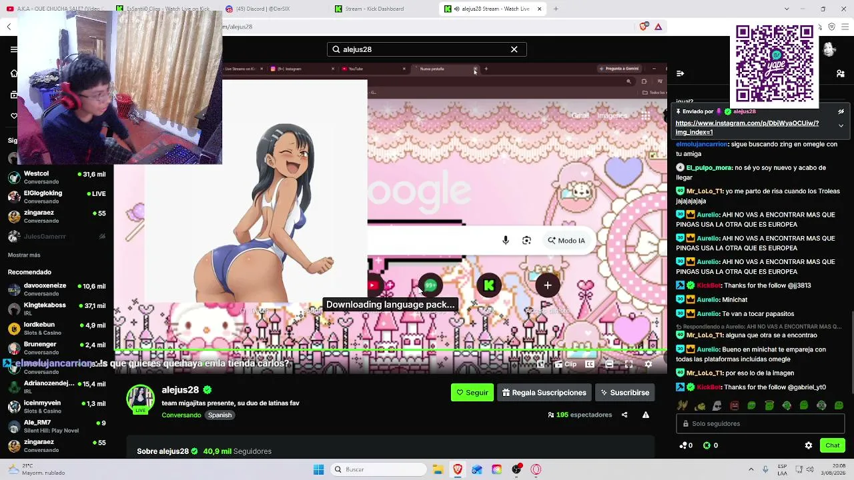Open the Opera browser taskbar icon
The width and height of the screenshot is (854, 480).
point(536,469)
